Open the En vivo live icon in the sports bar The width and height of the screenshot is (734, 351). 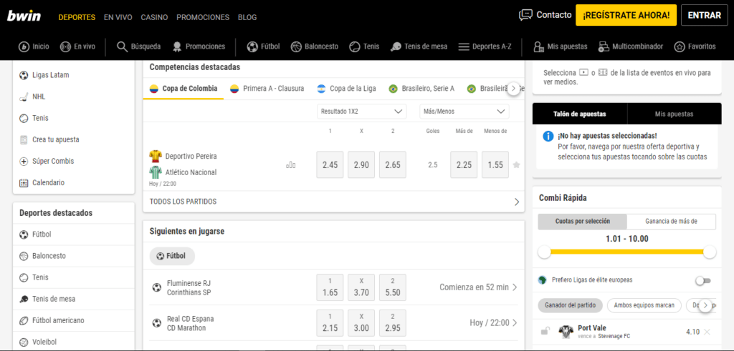point(65,46)
